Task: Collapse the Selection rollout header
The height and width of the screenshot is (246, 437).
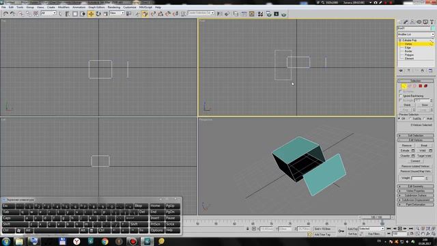Action: [416, 81]
